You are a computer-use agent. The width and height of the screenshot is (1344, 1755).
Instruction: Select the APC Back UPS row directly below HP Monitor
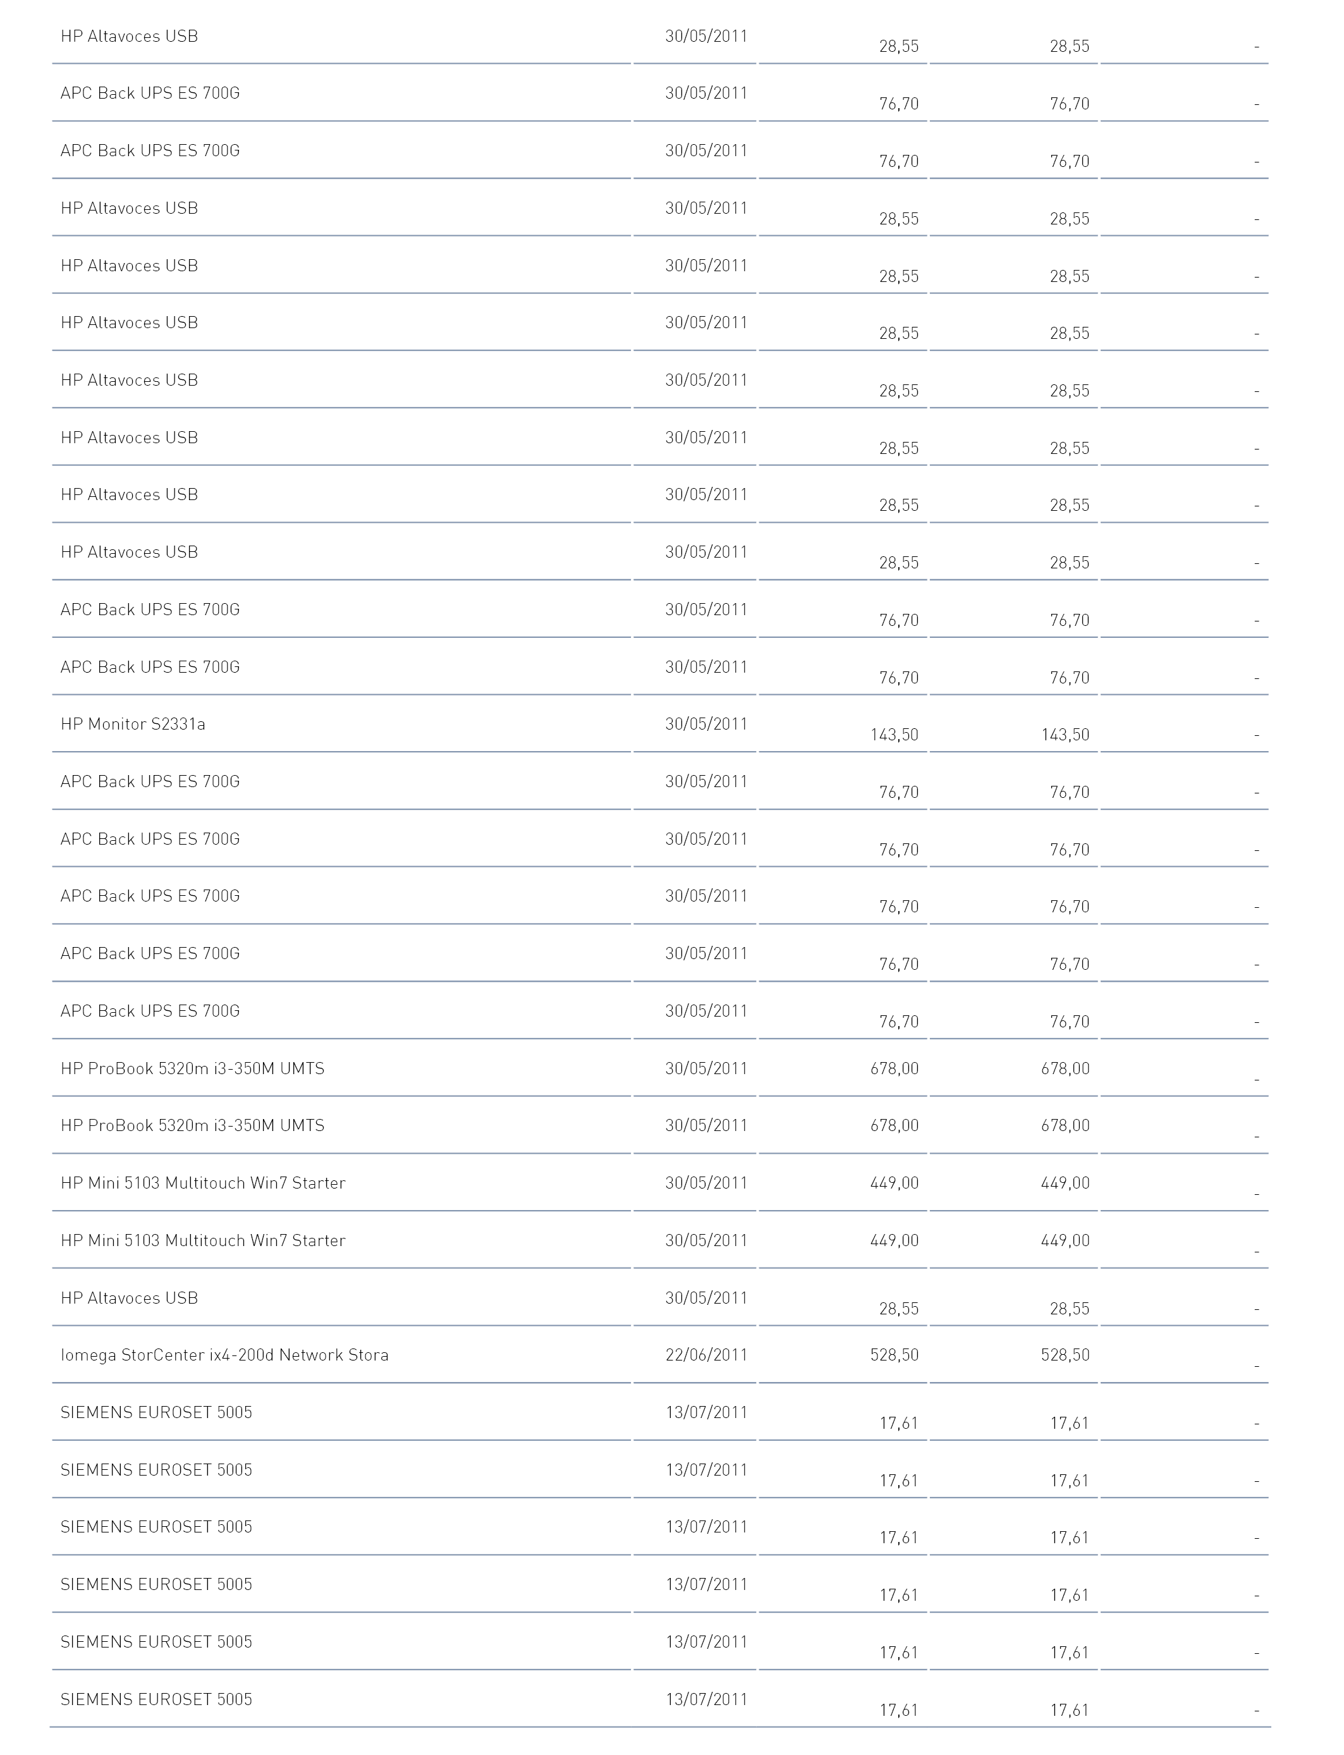(660, 781)
